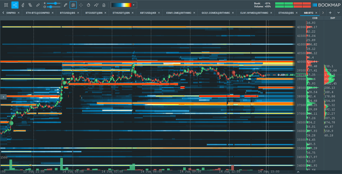Close the partially visible OINPRO tab
This screenshot has height=174, width=342.
point(18,13)
